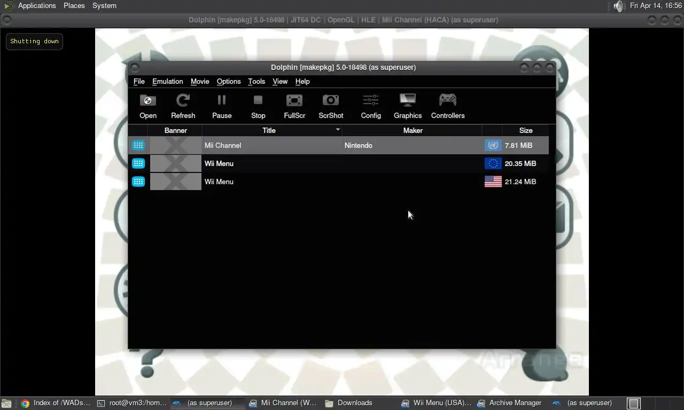Select the Wii Menu title sized 20.35 MiB
The image size is (684, 410).
(219, 163)
